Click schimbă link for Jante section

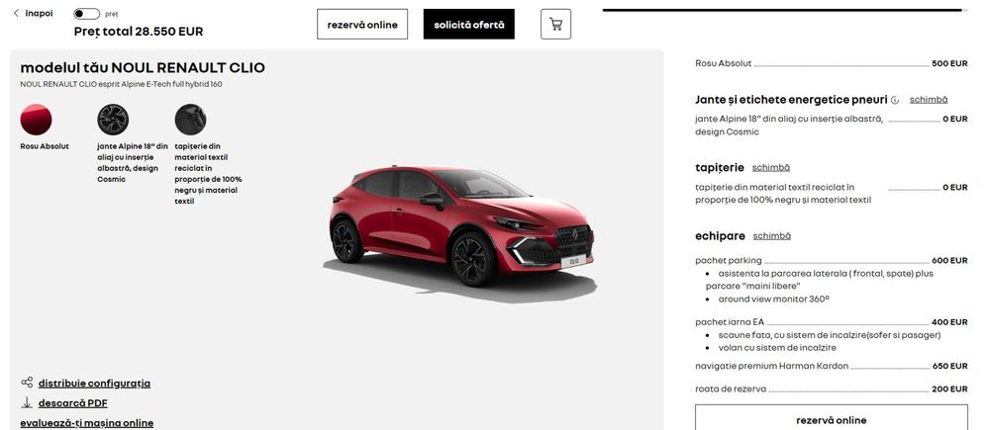929,100
